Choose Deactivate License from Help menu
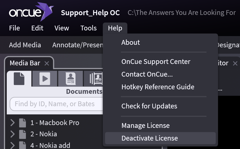The height and width of the screenshot is (149, 240). 150,138
